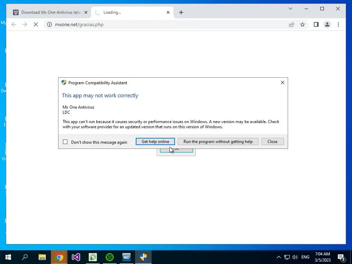Launch Visual Studio from taskbar
This screenshot has height=264, width=352.
pos(76,257)
